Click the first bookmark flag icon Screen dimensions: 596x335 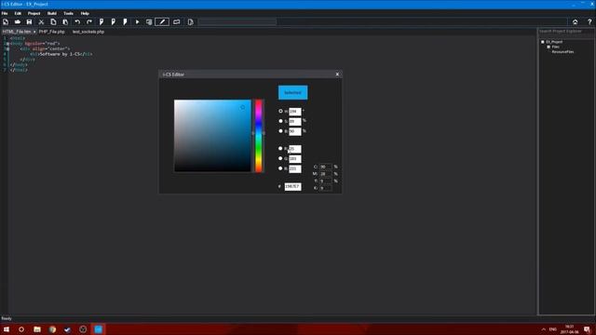tap(102, 22)
